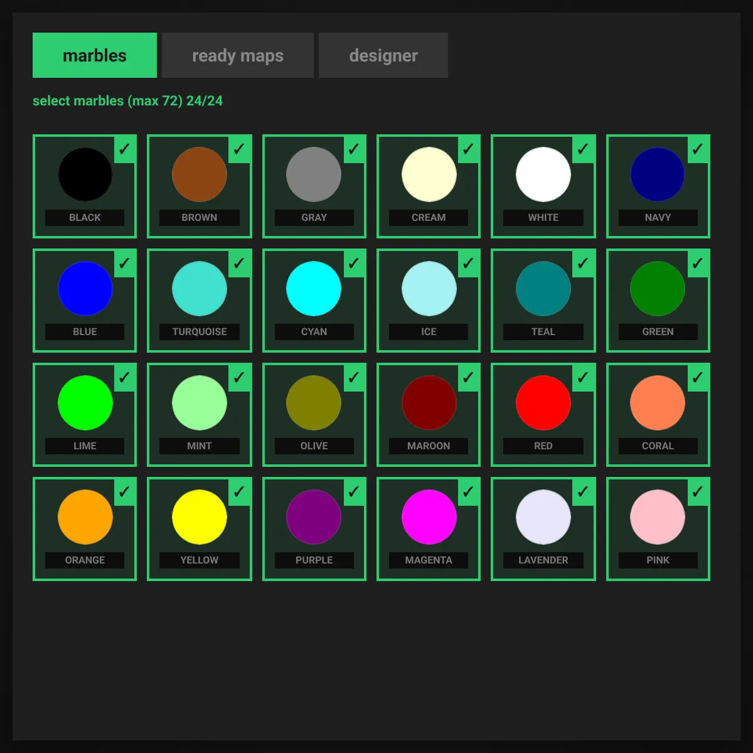The height and width of the screenshot is (753, 753).
Task: Deselect the CORAL marble
Action: (697, 378)
